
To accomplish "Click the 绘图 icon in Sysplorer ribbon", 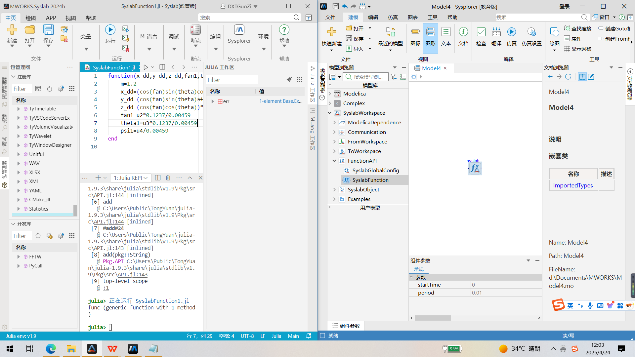I will (554, 32).
